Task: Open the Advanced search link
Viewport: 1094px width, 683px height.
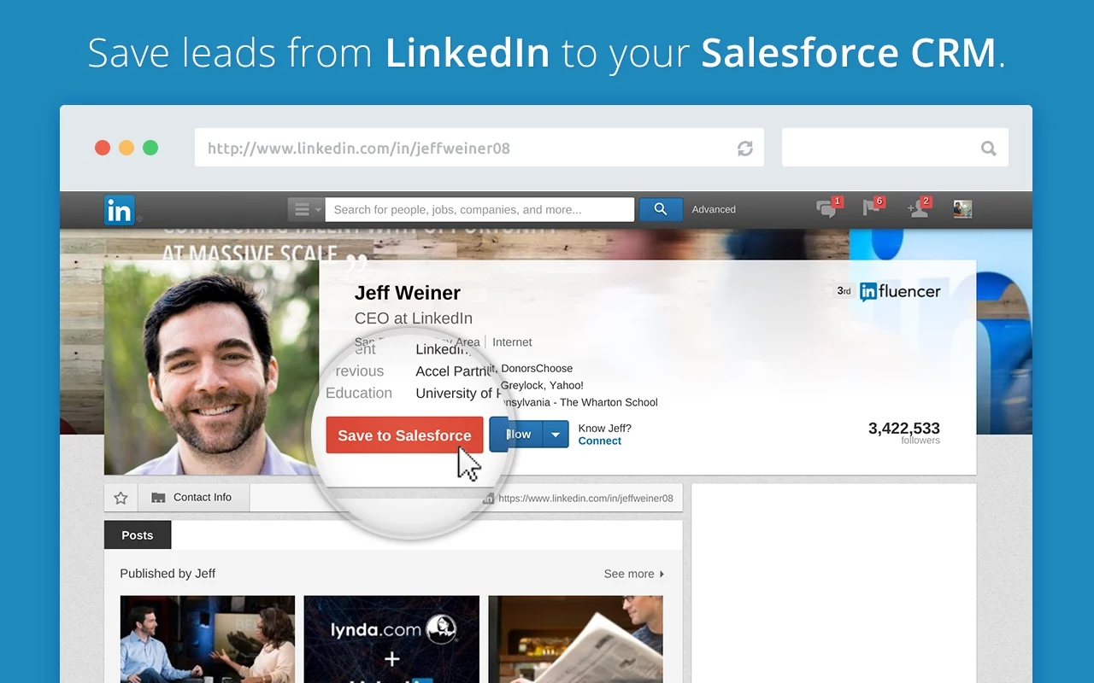Action: [x=714, y=209]
